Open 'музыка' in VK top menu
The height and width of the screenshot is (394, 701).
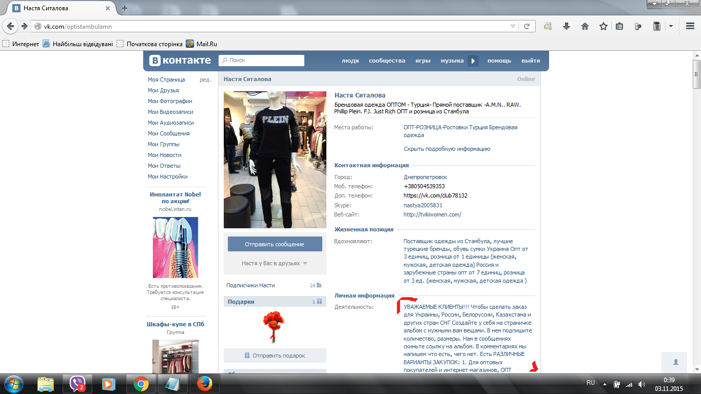point(452,61)
